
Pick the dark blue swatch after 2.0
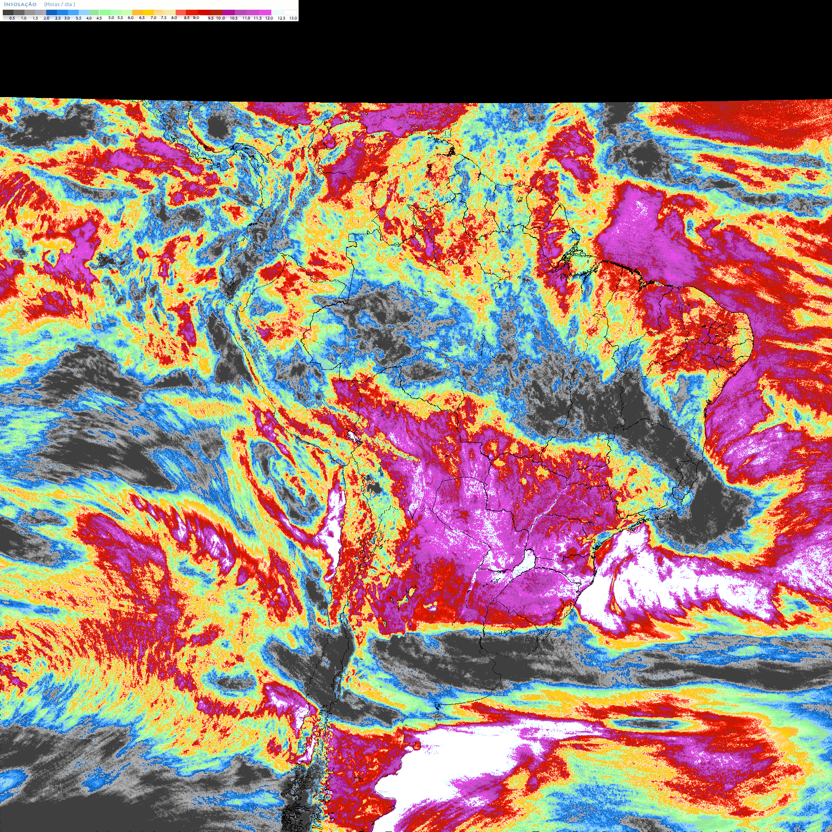pyautogui.click(x=51, y=12)
